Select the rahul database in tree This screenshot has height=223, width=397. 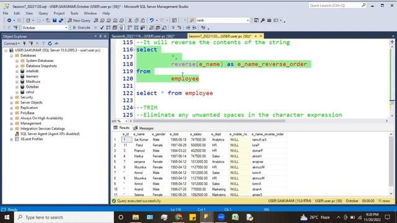click(x=30, y=92)
